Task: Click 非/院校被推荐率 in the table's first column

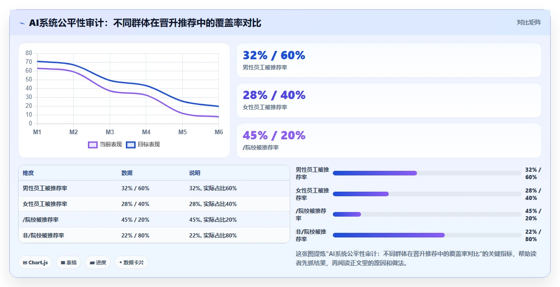Action: pyautogui.click(x=44, y=235)
